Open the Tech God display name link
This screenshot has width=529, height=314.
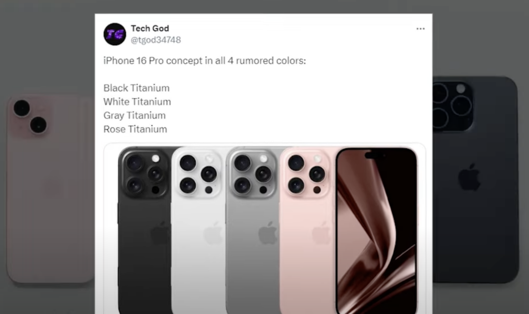point(150,28)
